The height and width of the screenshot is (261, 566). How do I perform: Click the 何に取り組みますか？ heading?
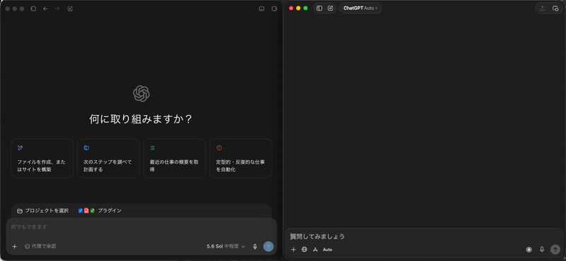(141, 119)
